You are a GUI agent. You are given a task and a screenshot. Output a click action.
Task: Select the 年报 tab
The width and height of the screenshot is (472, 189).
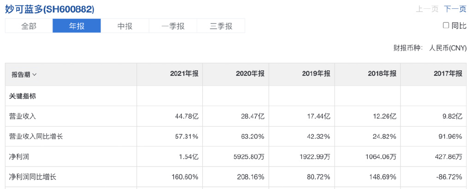[77, 26]
